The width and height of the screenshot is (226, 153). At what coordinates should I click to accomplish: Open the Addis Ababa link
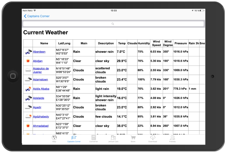pos(41,89)
